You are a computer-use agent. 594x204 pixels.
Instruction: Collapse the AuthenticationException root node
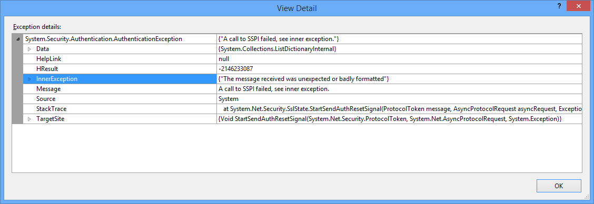pyautogui.click(x=18, y=39)
